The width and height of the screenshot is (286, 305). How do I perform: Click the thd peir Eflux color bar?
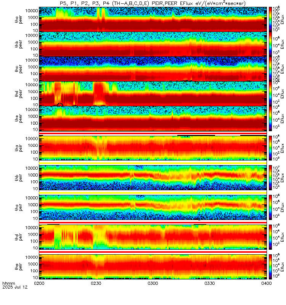270,237
